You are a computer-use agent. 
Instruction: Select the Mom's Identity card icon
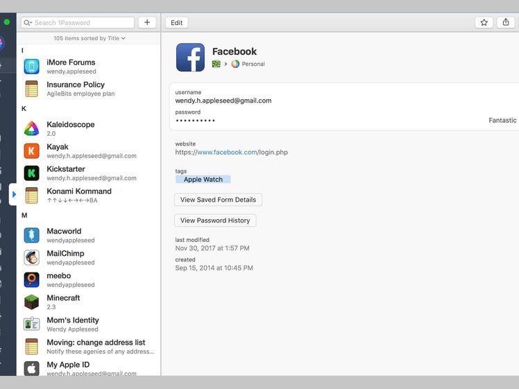tap(31, 325)
